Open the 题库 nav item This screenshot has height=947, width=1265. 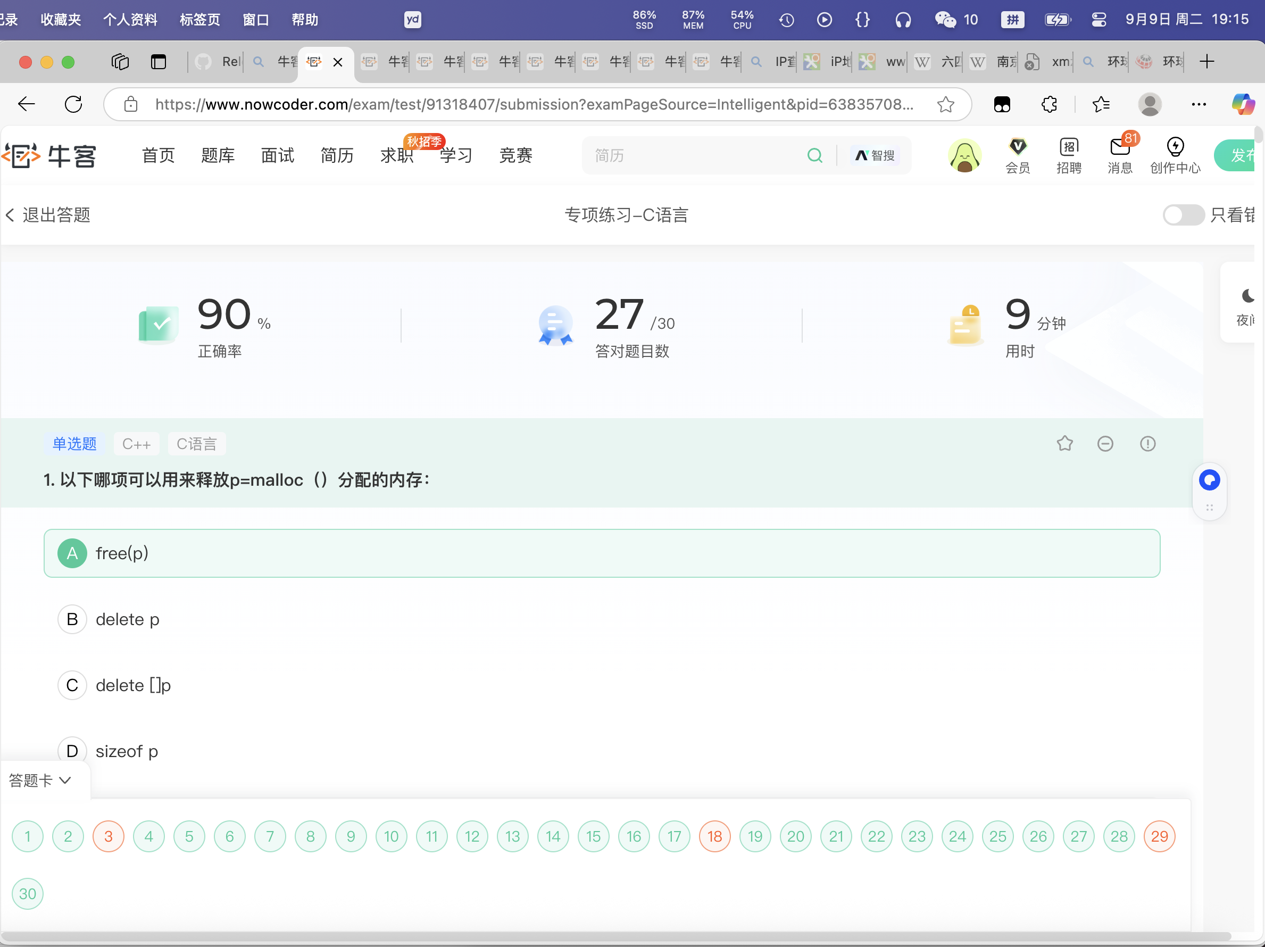click(218, 155)
